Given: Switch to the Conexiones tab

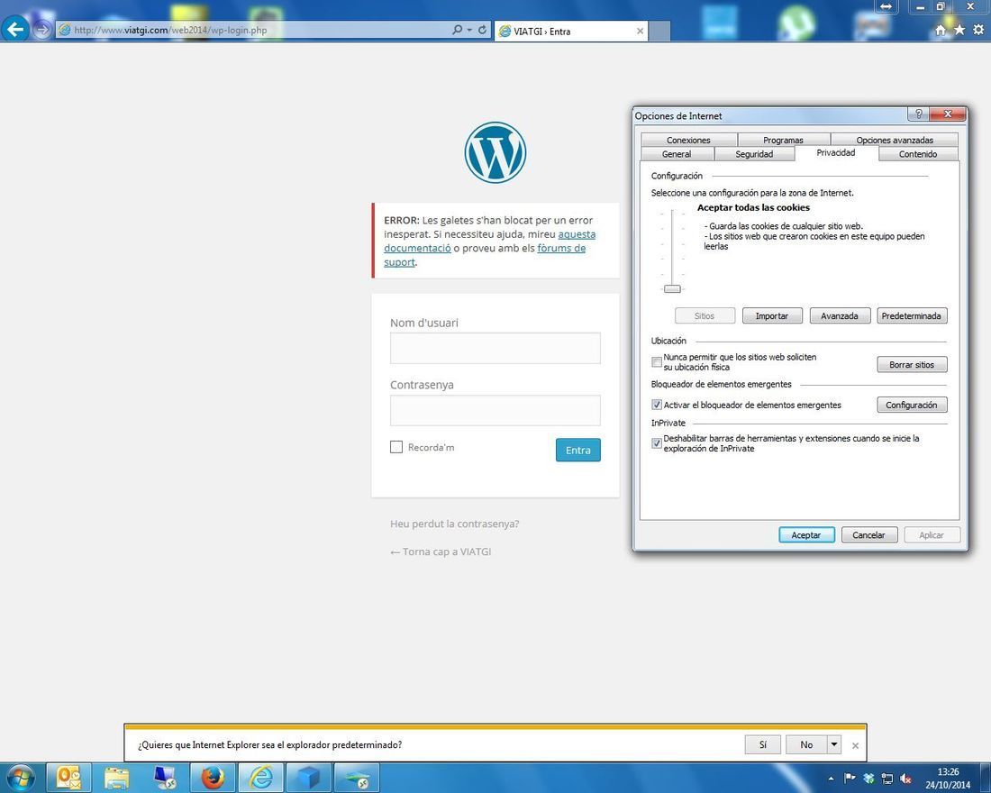Looking at the screenshot, I should pyautogui.click(x=688, y=140).
